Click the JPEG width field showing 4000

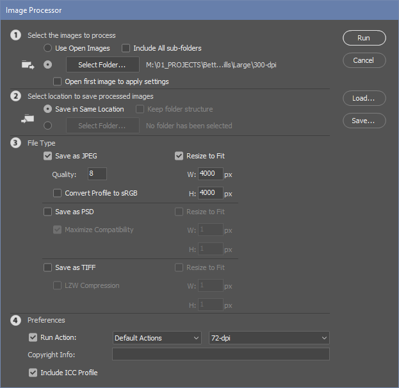click(211, 174)
